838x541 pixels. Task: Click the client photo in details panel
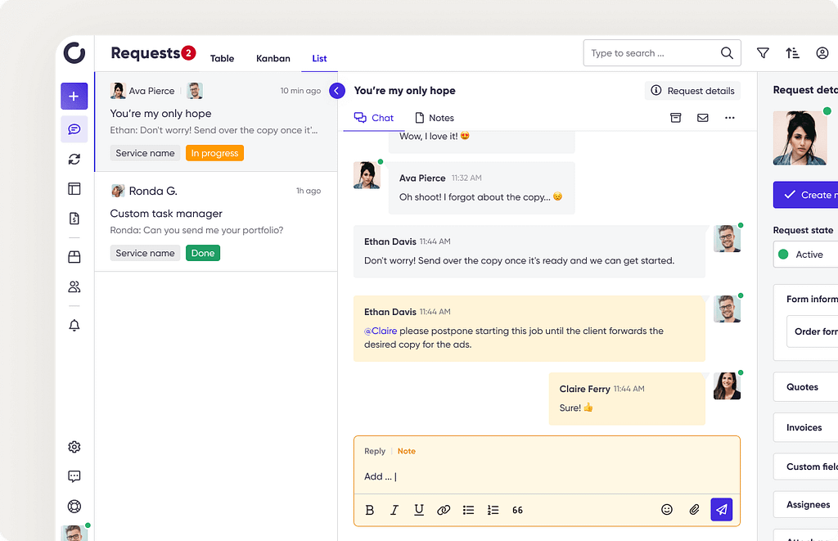[x=800, y=138]
